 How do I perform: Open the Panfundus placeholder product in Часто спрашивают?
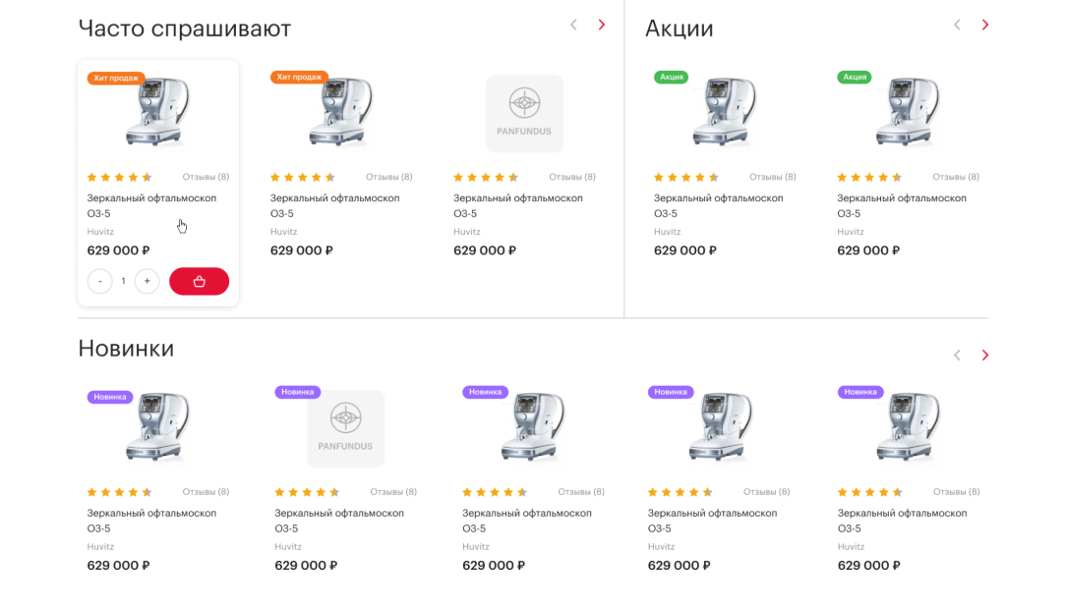pyautogui.click(x=524, y=114)
